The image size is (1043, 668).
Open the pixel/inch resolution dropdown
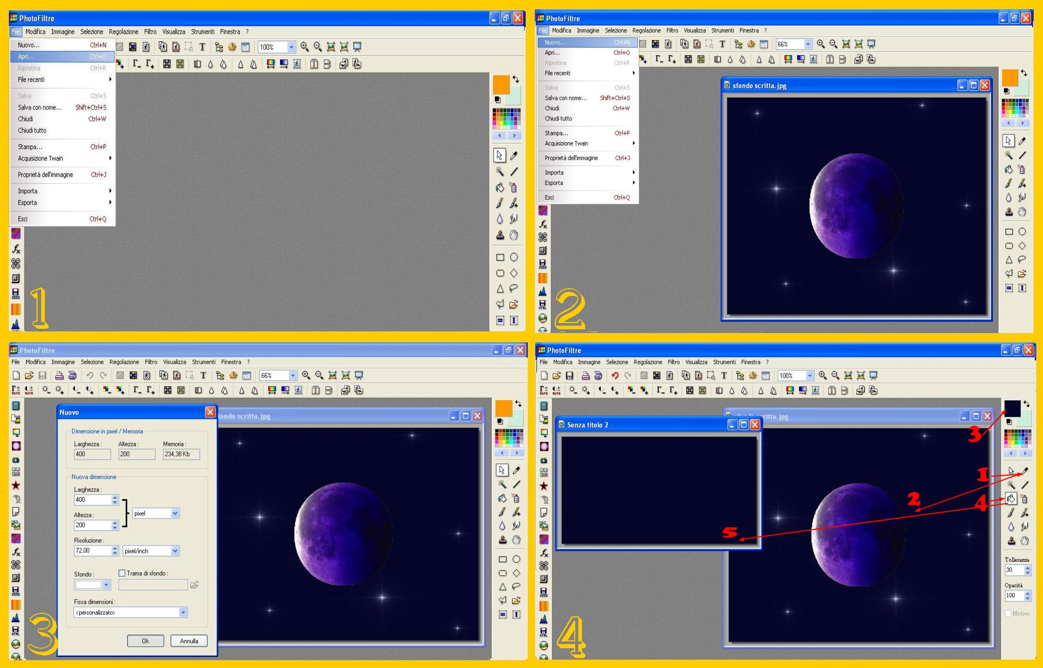175,551
